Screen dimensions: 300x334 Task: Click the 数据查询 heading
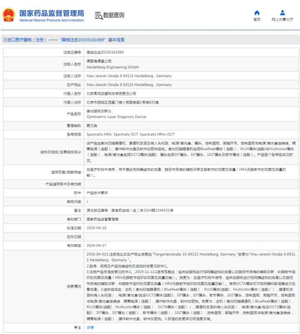(x=114, y=15)
